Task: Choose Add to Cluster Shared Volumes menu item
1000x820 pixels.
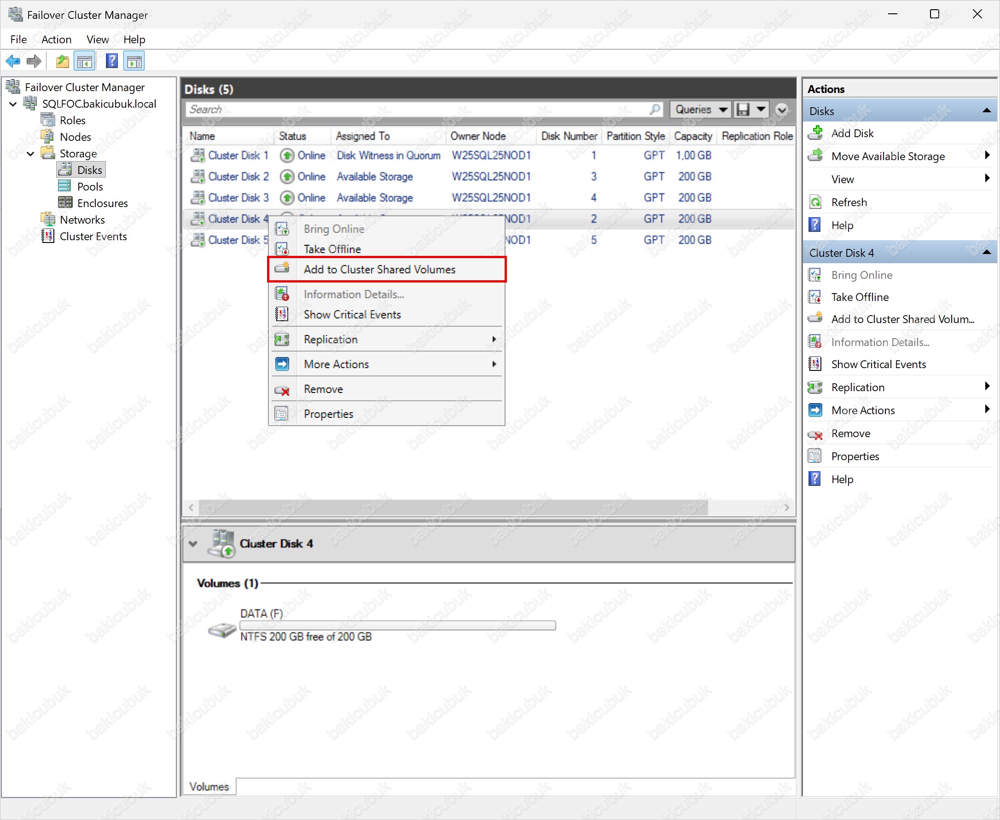Action: coord(379,269)
